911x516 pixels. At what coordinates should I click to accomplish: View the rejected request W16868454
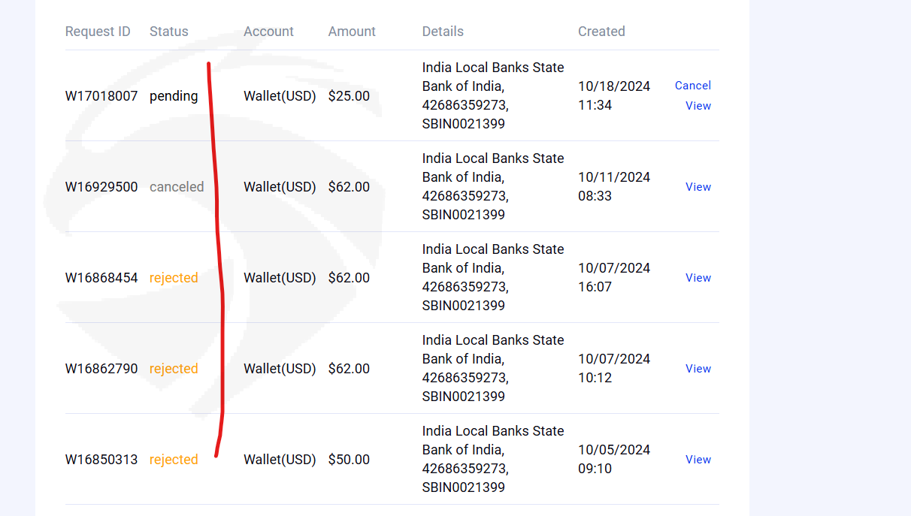[698, 278]
